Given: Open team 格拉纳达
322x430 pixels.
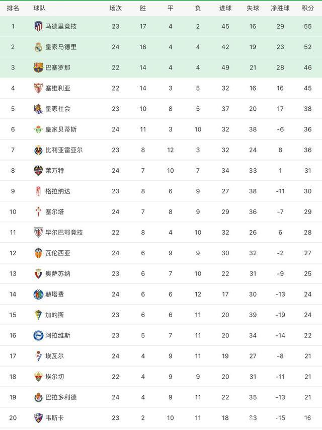Looking at the screenshot, I should [x=58, y=191].
